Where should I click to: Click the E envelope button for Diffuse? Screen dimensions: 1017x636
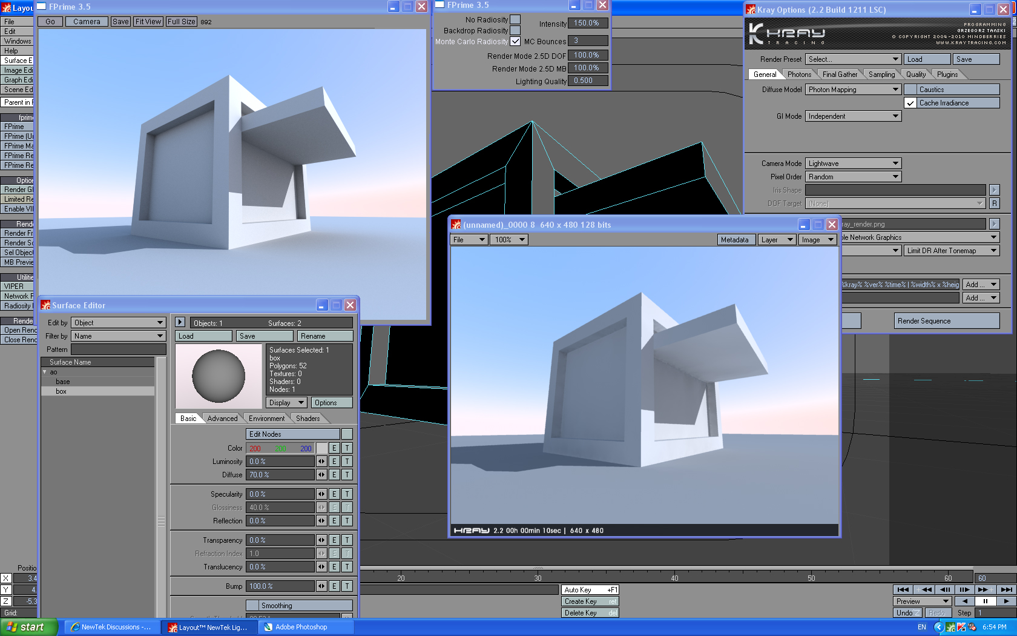(x=334, y=475)
